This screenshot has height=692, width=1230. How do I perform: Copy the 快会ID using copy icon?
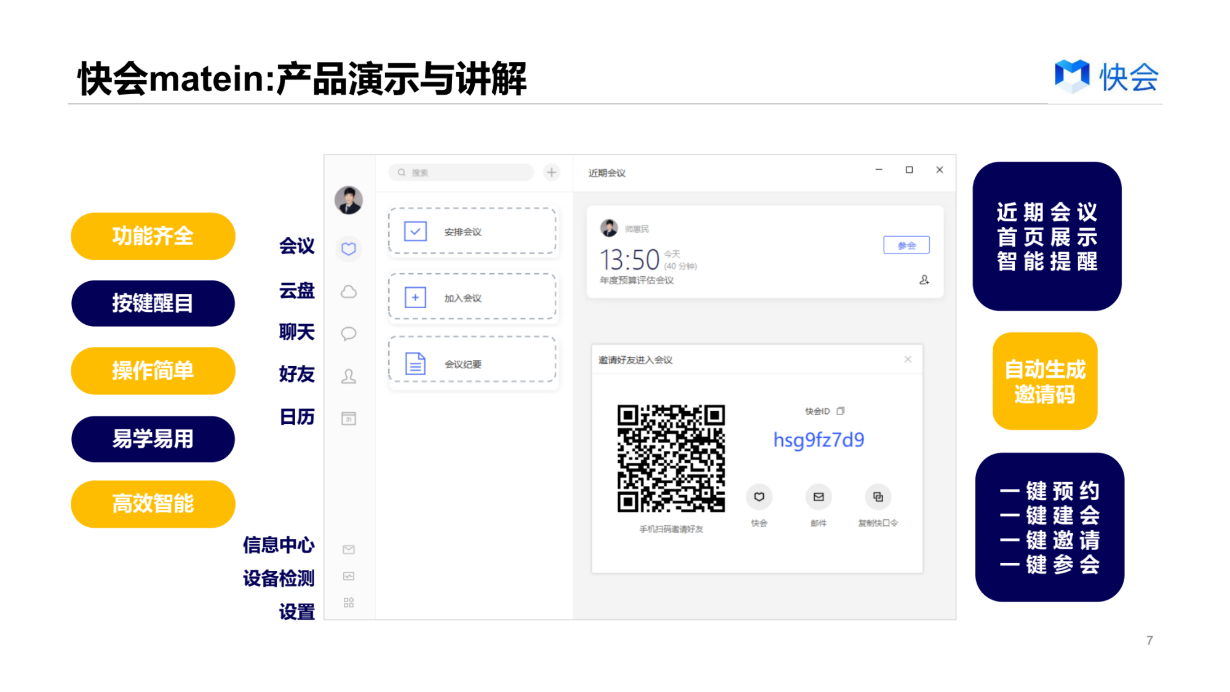[841, 411]
